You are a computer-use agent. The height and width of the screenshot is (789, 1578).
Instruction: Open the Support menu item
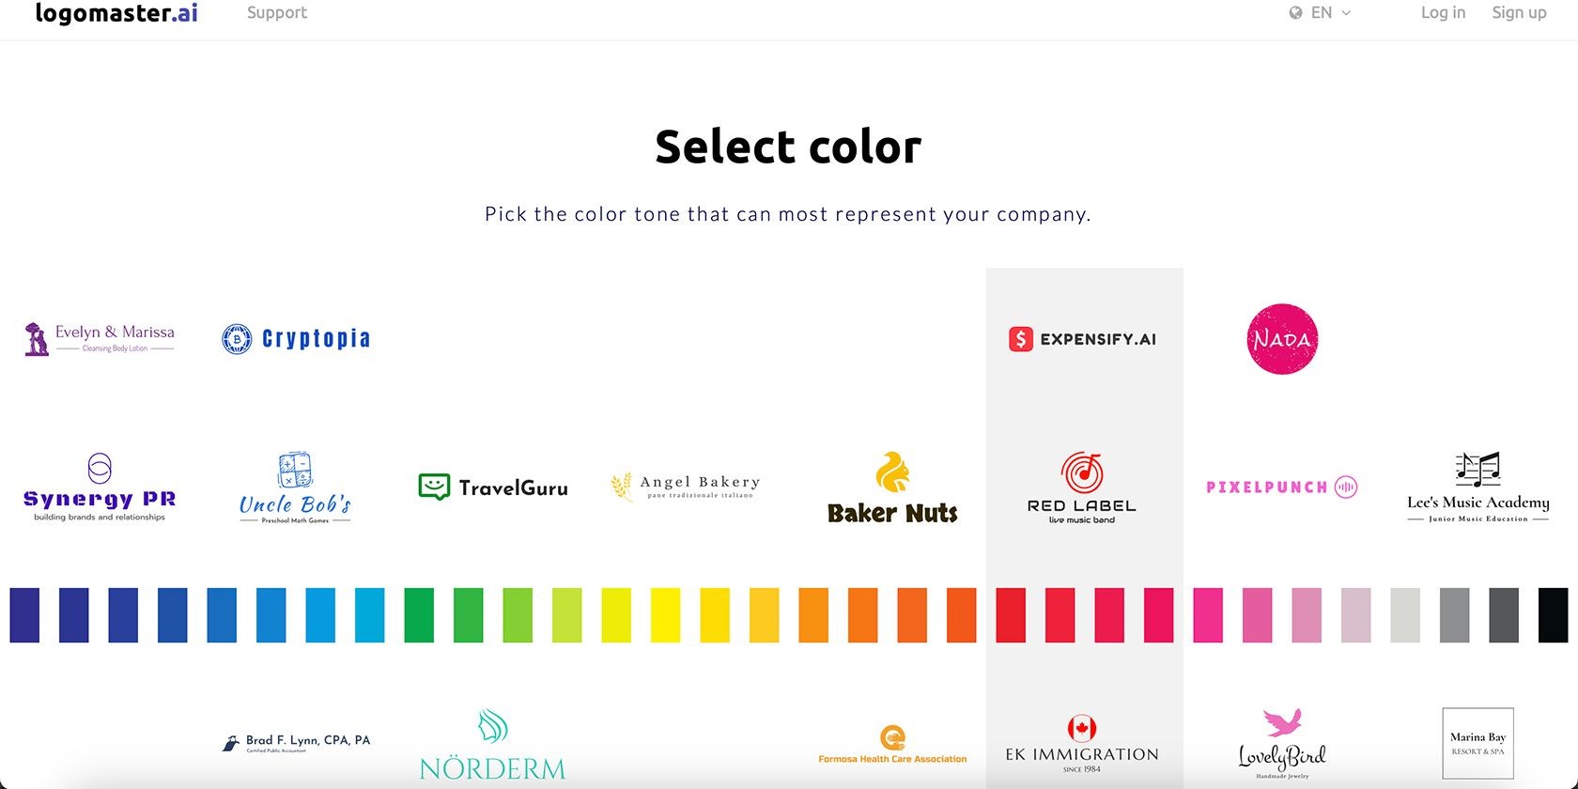click(x=277, y=13)
